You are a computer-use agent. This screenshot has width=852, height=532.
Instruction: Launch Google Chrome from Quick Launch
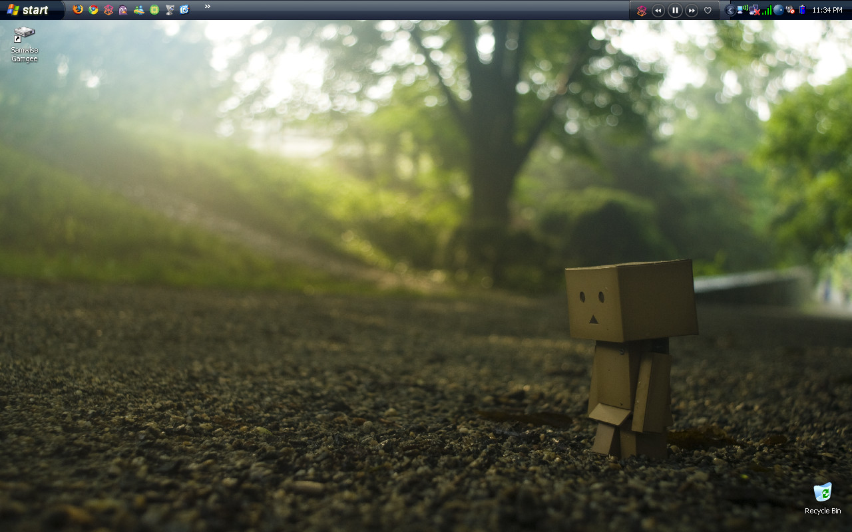(93, 9)
